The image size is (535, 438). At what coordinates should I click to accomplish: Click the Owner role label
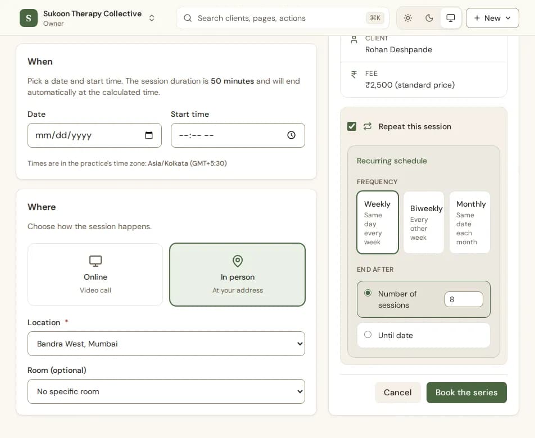point(53,24)
